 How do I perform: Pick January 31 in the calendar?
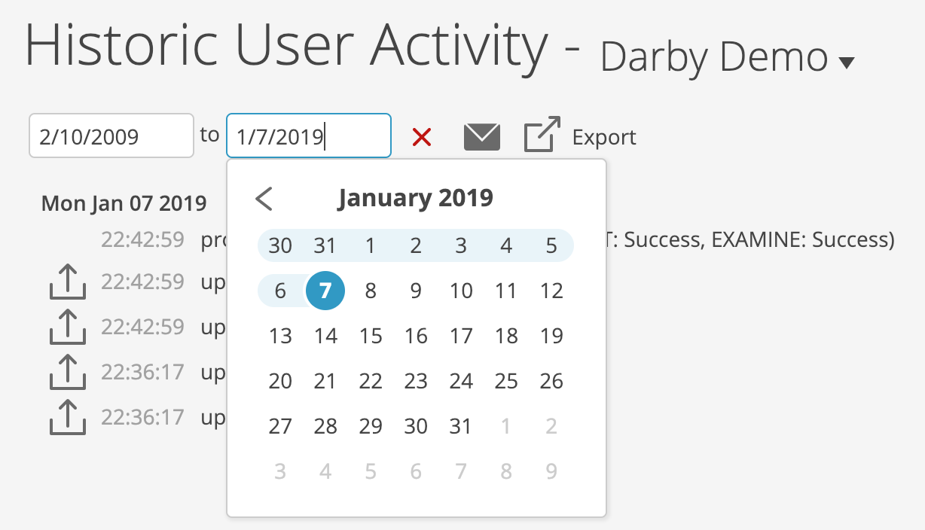click(461, 426)
